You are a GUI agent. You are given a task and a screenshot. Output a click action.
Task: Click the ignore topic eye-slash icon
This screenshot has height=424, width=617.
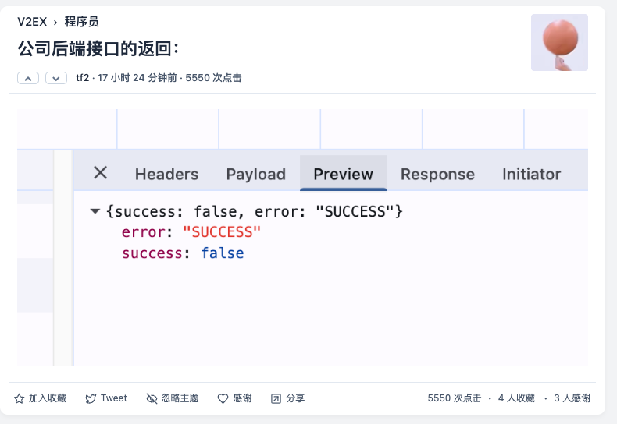point(152,398)
